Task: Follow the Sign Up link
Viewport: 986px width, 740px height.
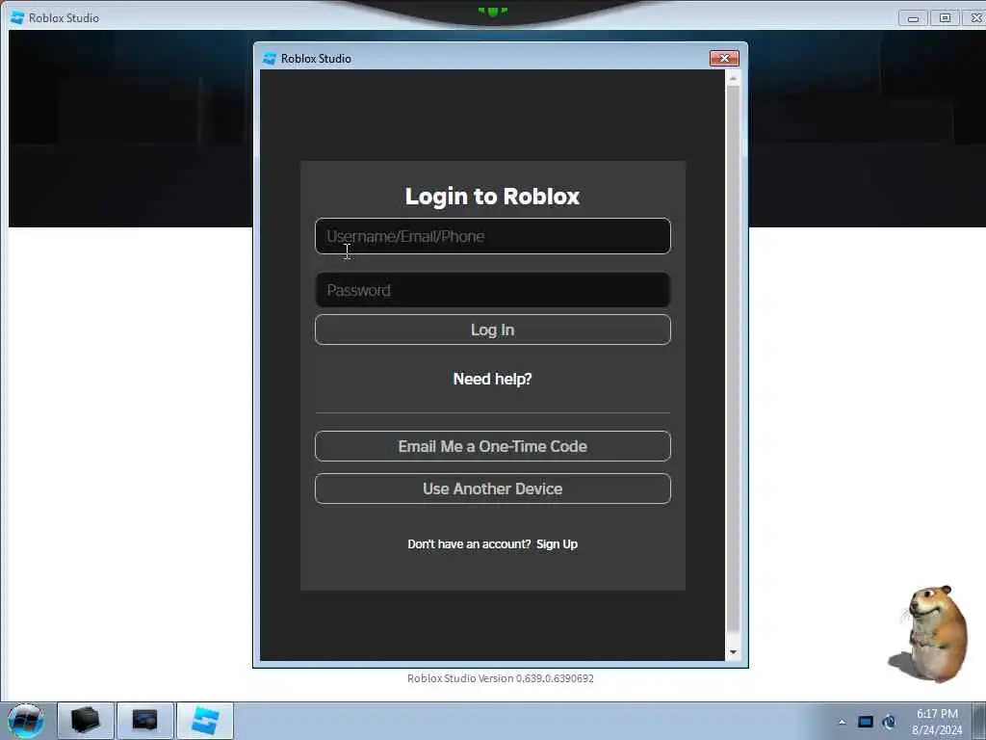Action: tap(557, 544)
